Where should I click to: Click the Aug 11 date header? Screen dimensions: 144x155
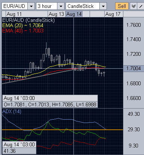(x=27, y=14)
